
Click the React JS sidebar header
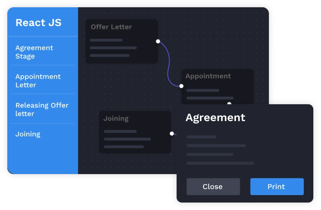[x=38, y=23]
